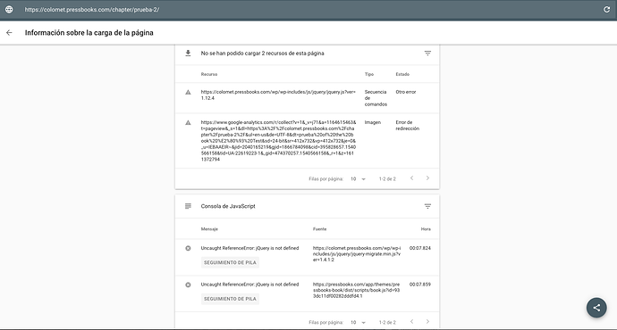Click the jquery-migrate.min.js source URL

(357, 254)
